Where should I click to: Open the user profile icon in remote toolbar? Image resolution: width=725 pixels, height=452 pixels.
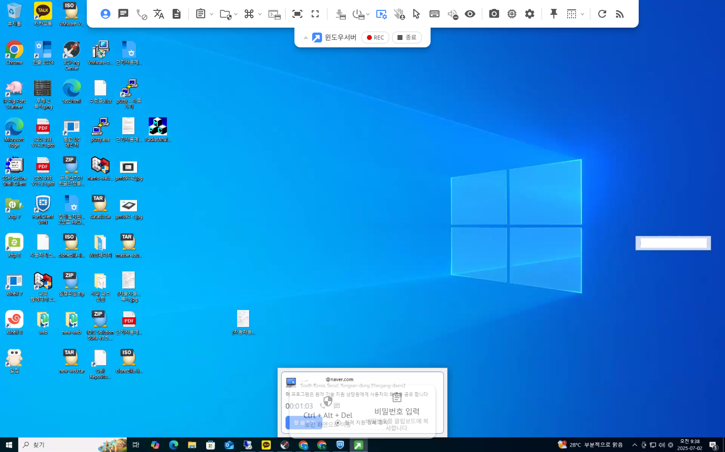coord(106,14)
